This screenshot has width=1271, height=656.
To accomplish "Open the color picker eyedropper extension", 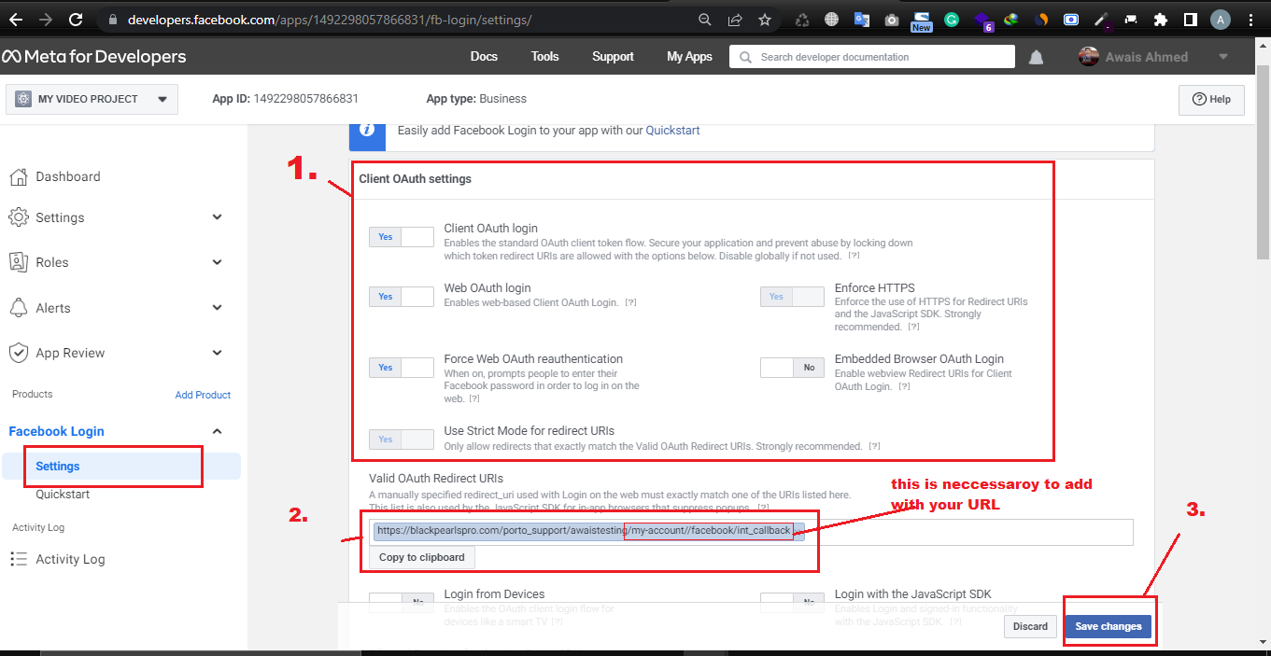I will coord(1101,20).
